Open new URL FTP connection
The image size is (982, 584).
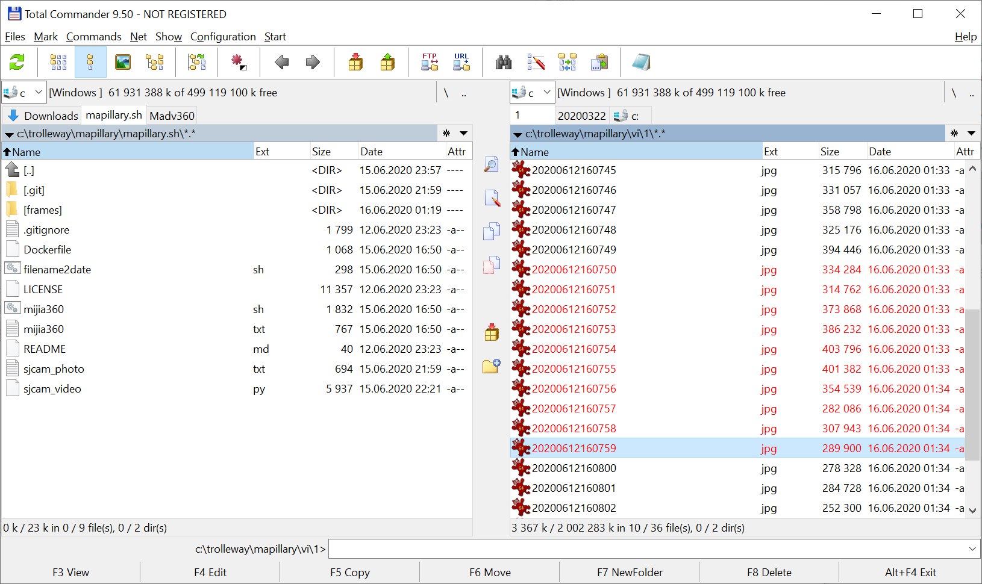click(461, 62)
